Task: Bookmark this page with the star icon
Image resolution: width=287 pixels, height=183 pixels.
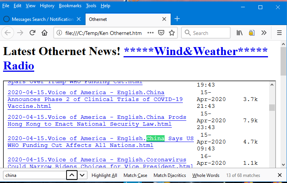Action: point(172,33)
